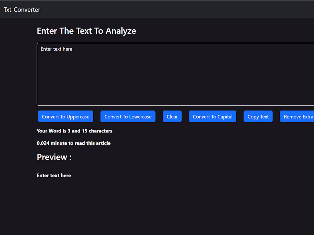Click the reading time estimate text

point(74,143)
